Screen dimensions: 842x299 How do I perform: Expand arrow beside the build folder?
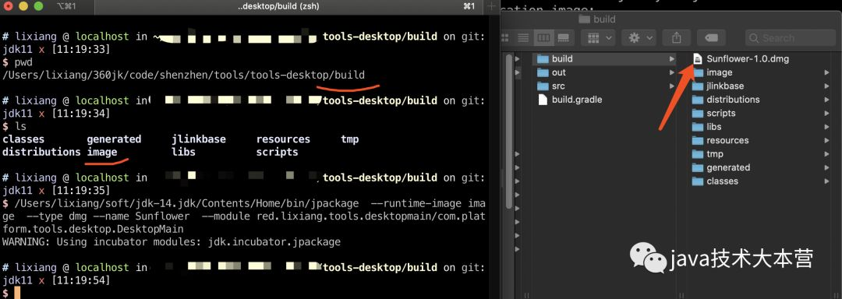(x=672, y=58)
